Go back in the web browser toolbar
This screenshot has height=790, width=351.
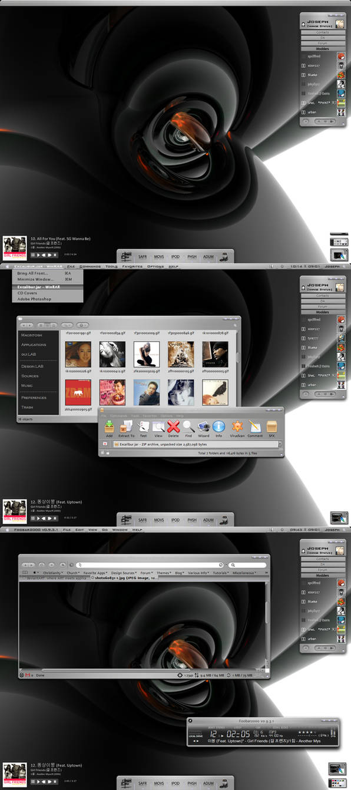tap(25, 565)
